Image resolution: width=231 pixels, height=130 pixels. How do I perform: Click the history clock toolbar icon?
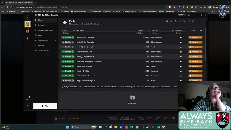[175, 21]
